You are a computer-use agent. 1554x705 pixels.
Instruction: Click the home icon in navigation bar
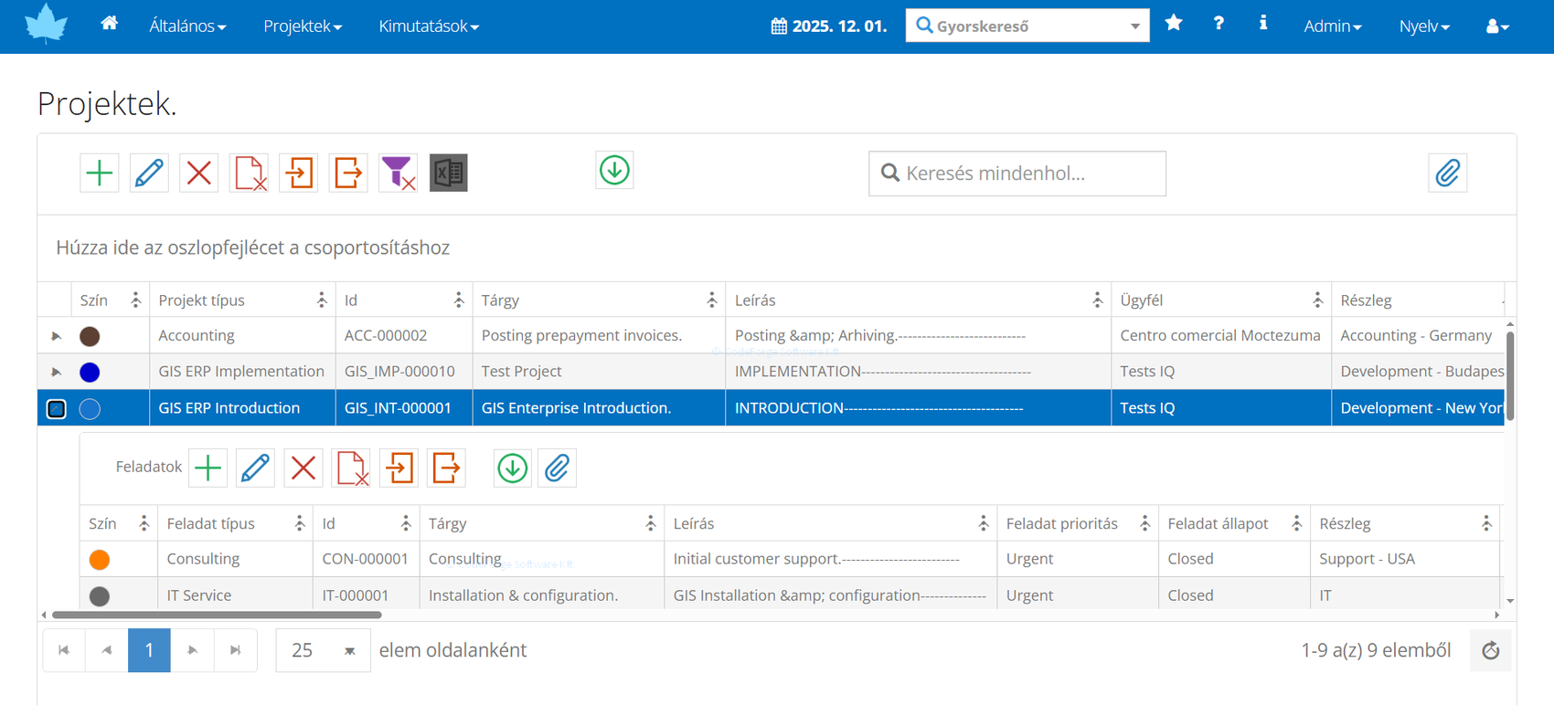click(x=109, y=24)
